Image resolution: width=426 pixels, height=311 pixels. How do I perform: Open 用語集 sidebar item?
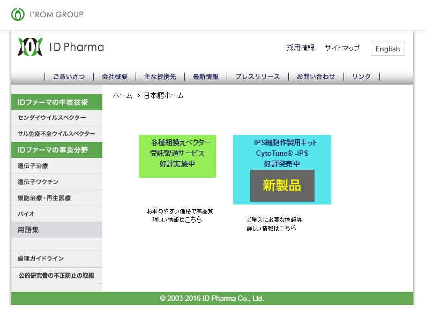point(57,230)
